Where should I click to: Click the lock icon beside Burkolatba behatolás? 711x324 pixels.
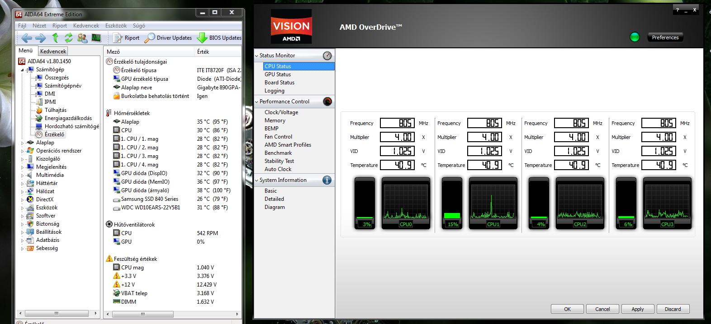click(116, 96)
